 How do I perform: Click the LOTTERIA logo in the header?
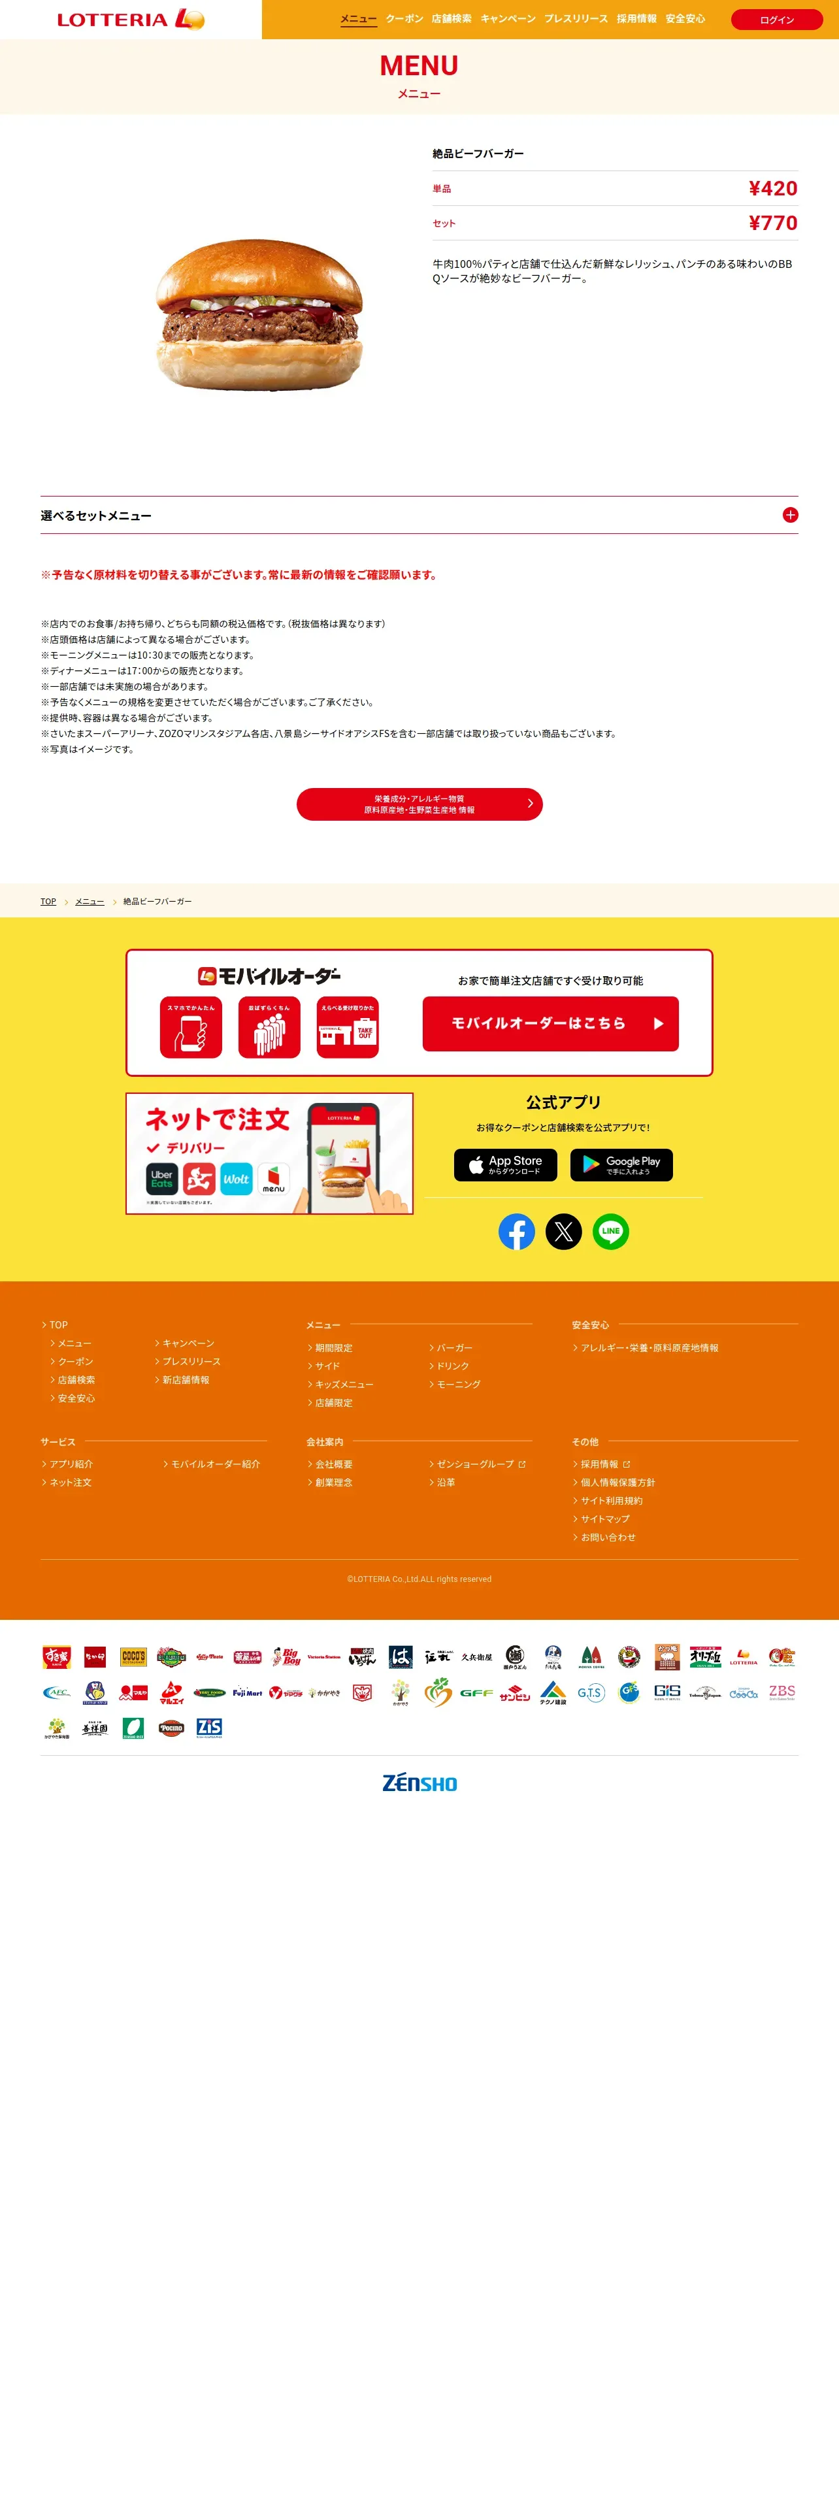tap(131, 20)
